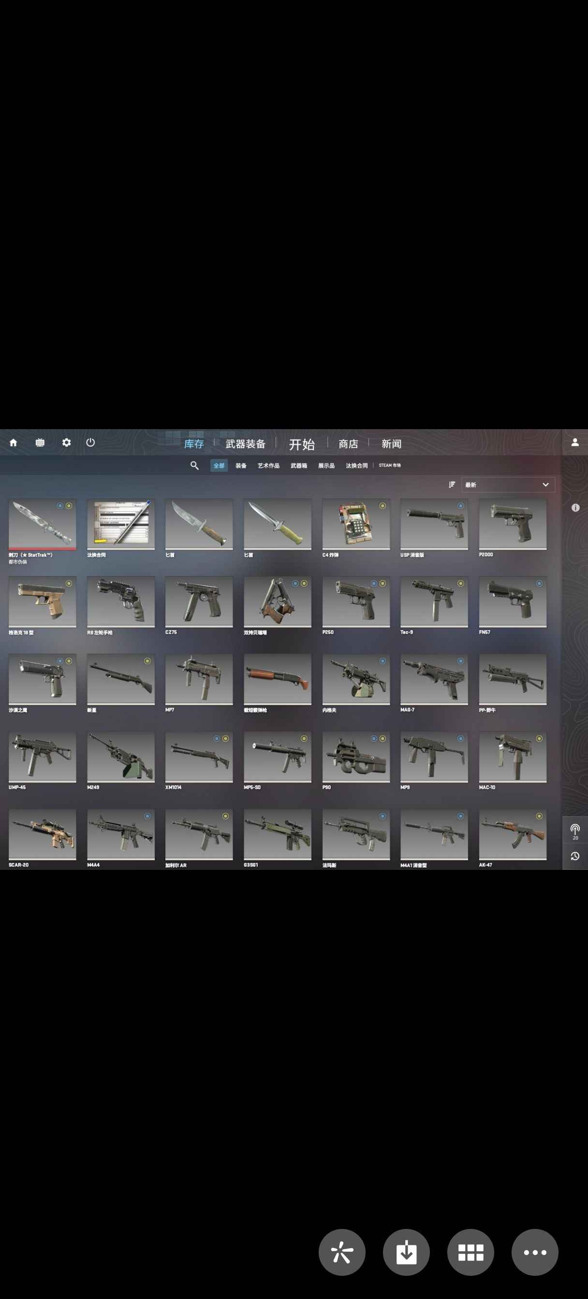This screenshot has height=1299, width=588.
Task: Tap the grid layout overlay button
Action: click(x=470, y=1252)
